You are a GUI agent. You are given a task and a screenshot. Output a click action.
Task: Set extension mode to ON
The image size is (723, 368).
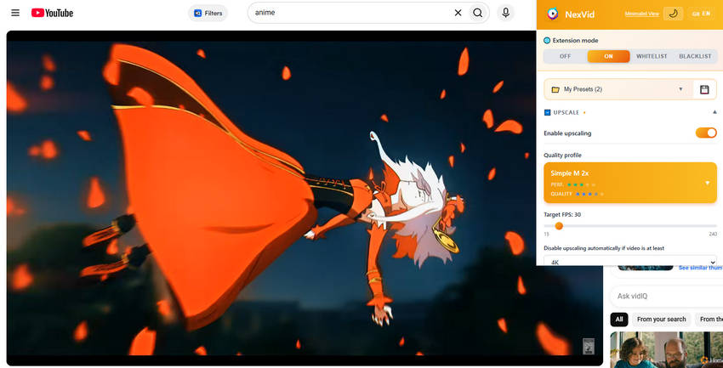tap(609, 56)
